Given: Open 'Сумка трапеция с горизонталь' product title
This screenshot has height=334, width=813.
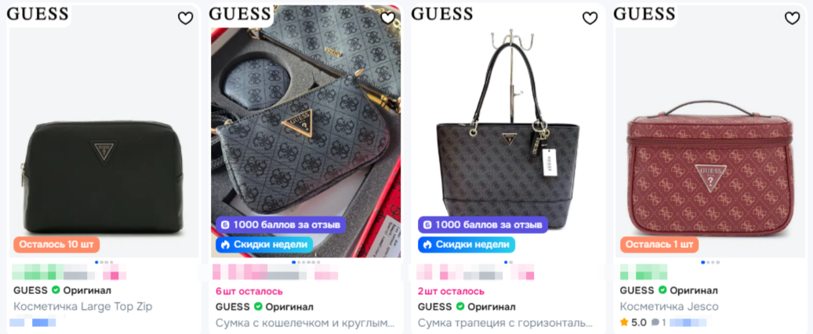Looking at the screenshot, I should (x=506, y=323).
